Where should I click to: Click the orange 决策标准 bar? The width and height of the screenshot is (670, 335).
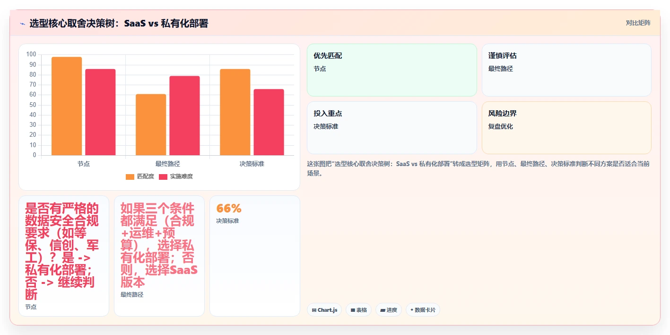235,112
